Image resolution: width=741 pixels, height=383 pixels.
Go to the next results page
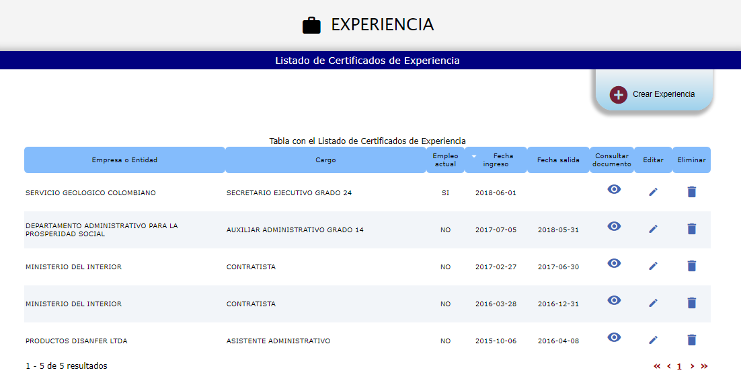[693, 366]
